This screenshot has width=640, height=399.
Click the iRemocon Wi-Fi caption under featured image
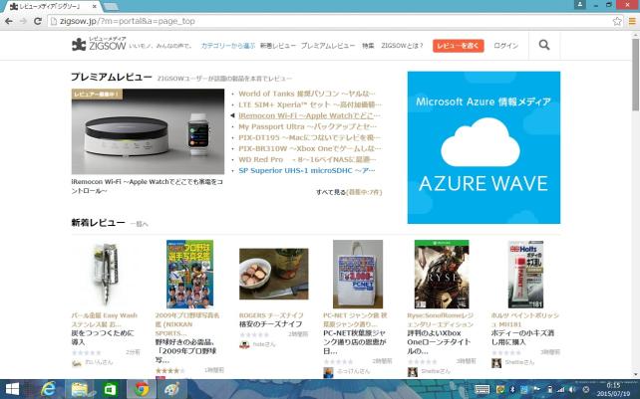148,186
